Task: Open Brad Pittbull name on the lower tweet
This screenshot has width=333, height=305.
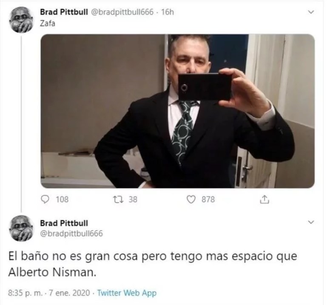Action: pyautogui.click(x=64, y=223)
